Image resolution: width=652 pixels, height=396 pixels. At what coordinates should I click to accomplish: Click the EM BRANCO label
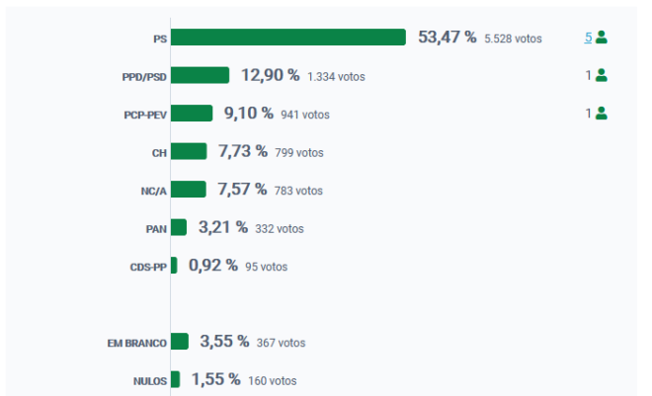(137, 344)
